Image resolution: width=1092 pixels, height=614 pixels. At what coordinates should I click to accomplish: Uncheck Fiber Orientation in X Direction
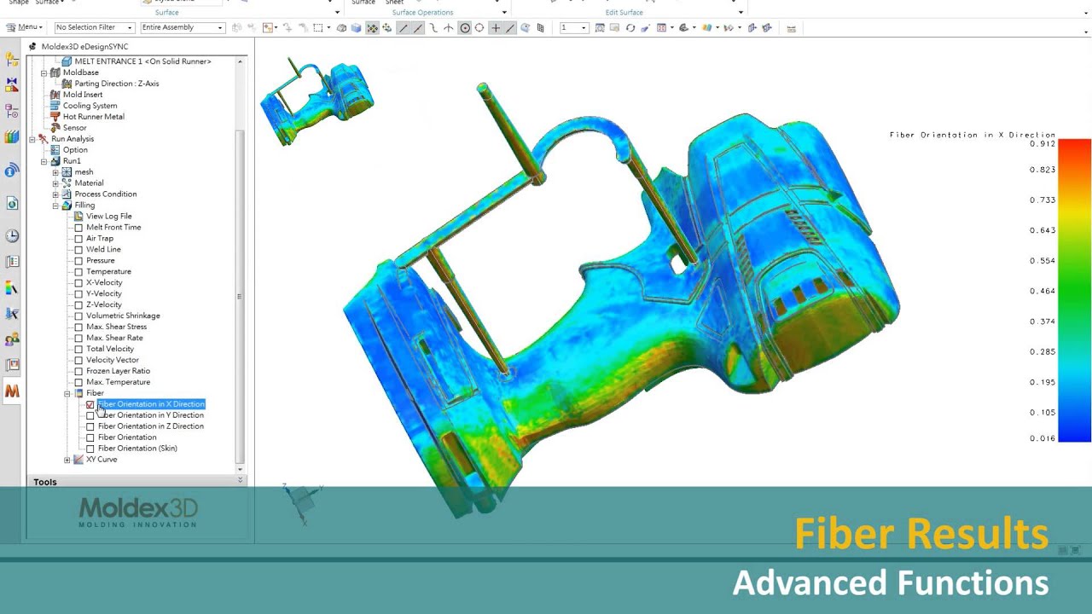click(x=90, y=404)
